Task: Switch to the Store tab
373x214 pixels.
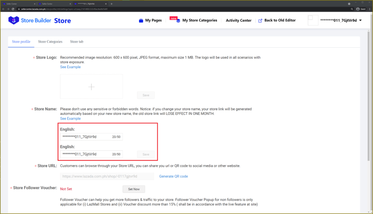Action: tap(76, 42)
